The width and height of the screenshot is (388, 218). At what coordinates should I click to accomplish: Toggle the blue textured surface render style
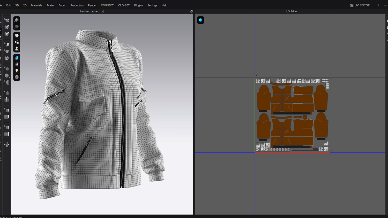(17, 58)
